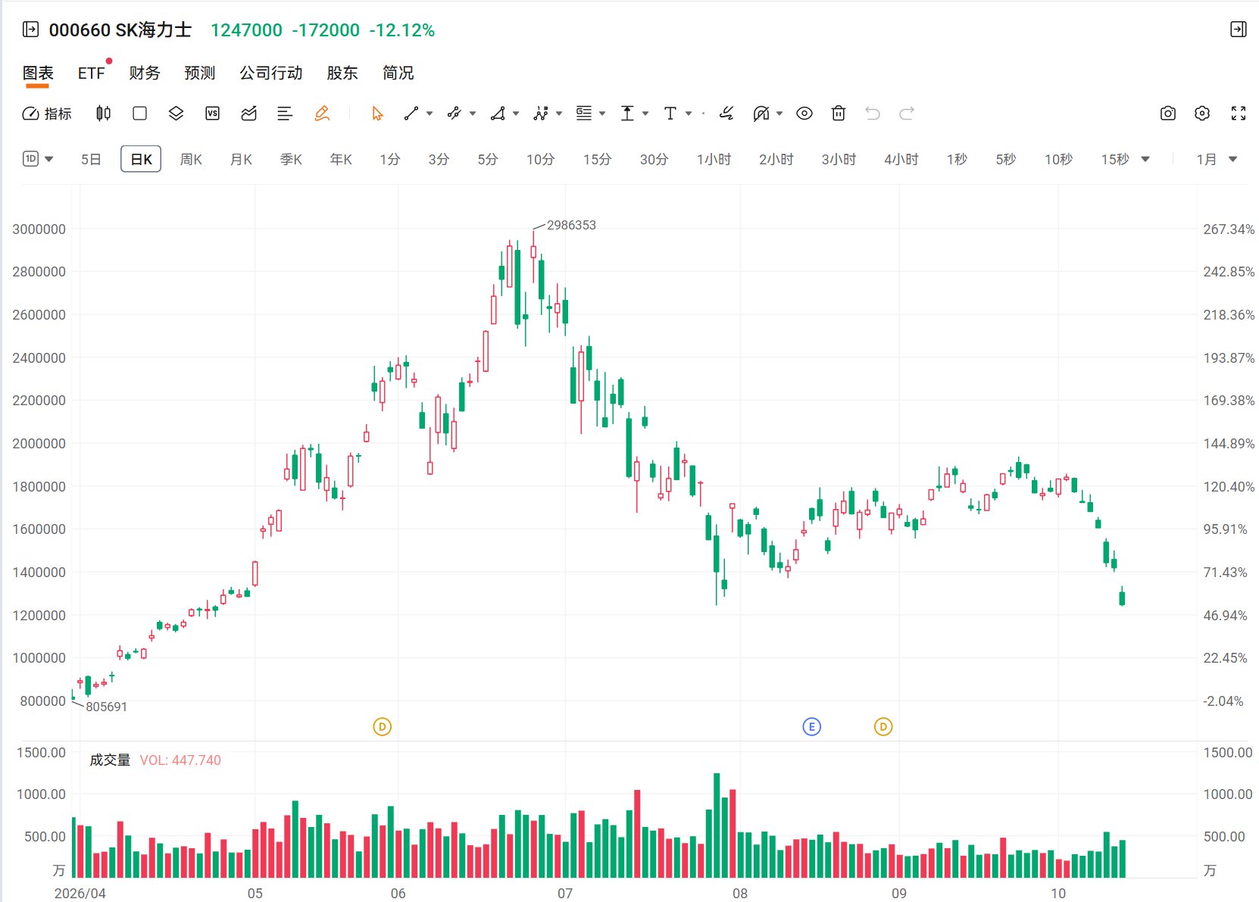Select the trend line drawing tool
This screenshot has height=902, width=1259.
(x=411, y=114)
